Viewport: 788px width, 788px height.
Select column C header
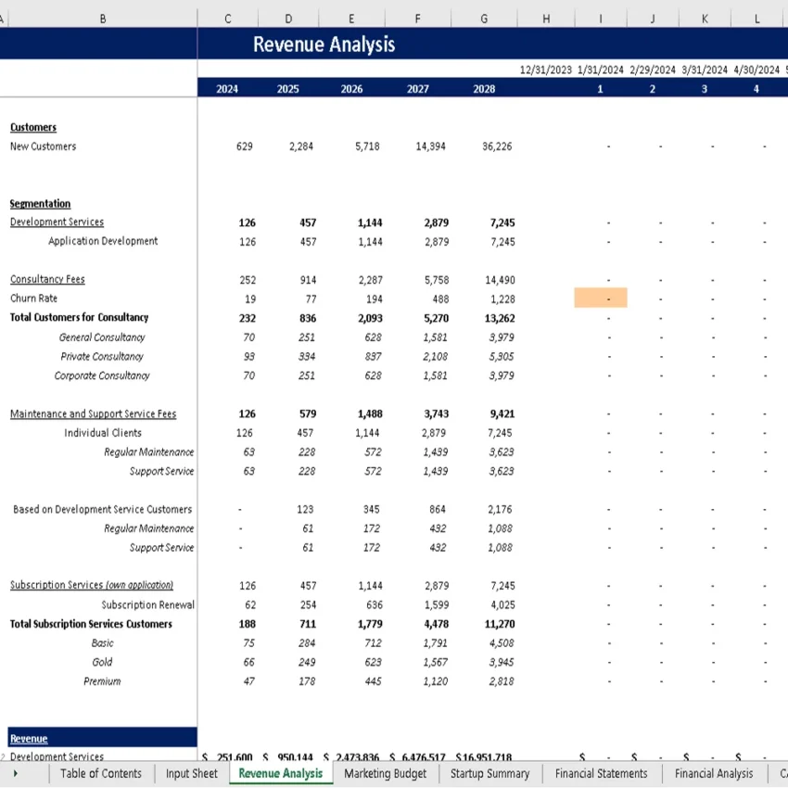point(228,19)
